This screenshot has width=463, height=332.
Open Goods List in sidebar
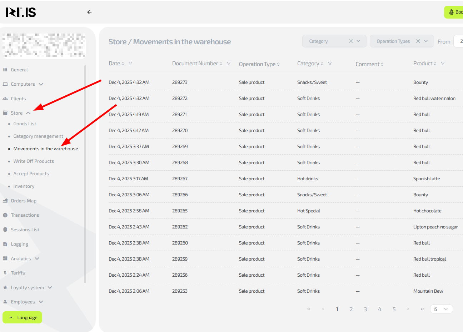click(25, 124)
